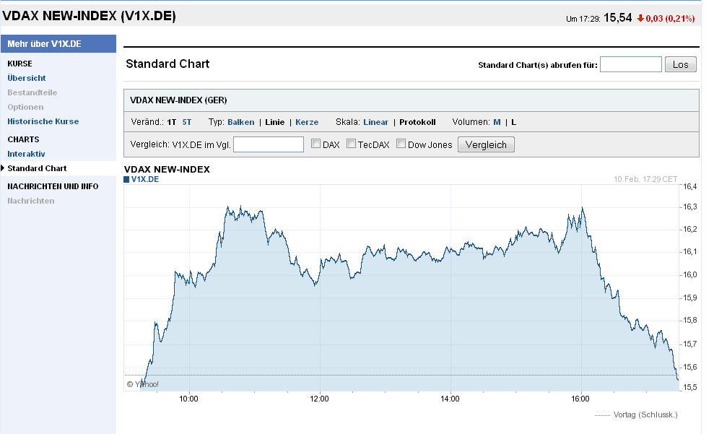
Task: Click the KURSE sidebar section heading
Action: click(20, 64)
